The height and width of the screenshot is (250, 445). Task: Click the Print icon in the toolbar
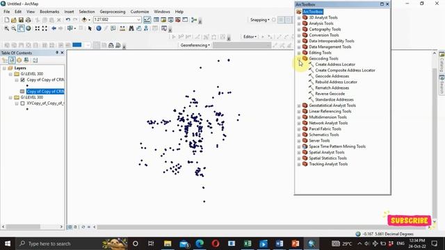point(28,20)
